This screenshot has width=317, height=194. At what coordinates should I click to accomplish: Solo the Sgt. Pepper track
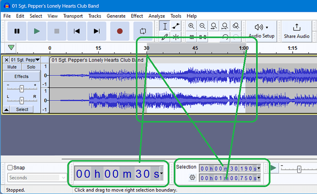click(x=31, y=67)
